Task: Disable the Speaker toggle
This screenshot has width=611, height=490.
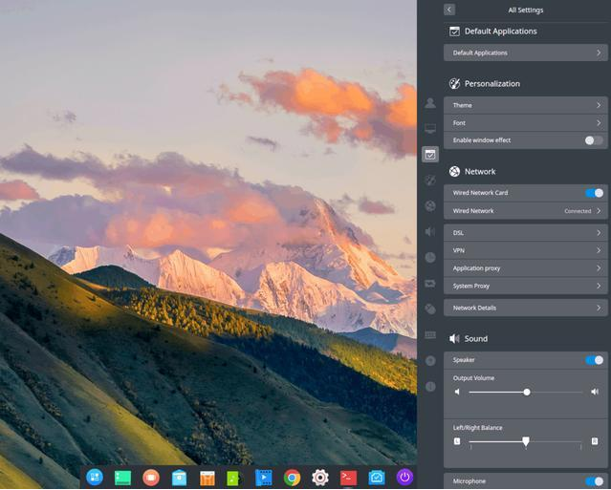Action: (594, 360)
